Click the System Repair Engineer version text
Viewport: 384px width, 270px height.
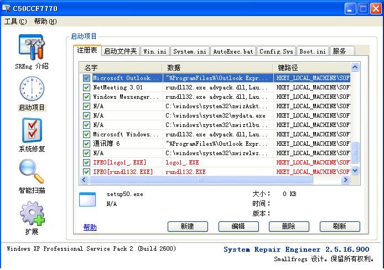pyautogui.click(x=297, y=250)
